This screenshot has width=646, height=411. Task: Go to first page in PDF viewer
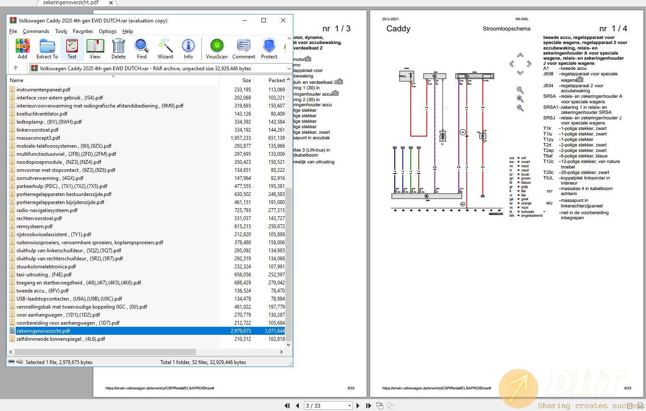coord(287,405)
